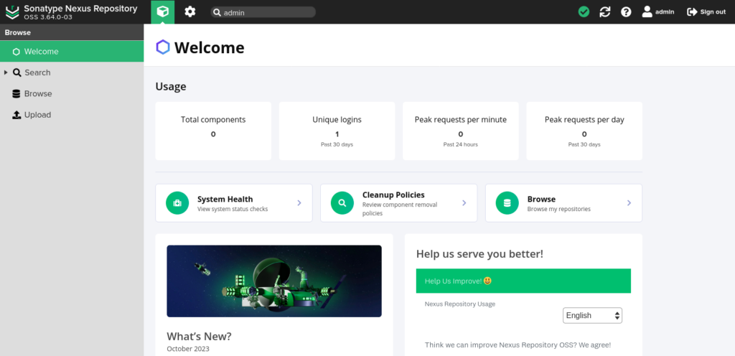Viewport: 735px width, 356px height.
Task: Click the Help us serve you better heading
Action: click(479, 254)
